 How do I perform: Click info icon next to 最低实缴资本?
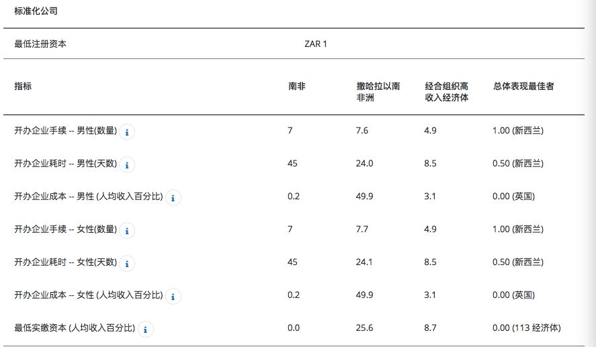coord(145,330)
